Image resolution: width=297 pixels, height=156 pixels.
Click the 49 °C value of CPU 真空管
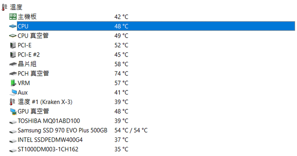(121, 35)
